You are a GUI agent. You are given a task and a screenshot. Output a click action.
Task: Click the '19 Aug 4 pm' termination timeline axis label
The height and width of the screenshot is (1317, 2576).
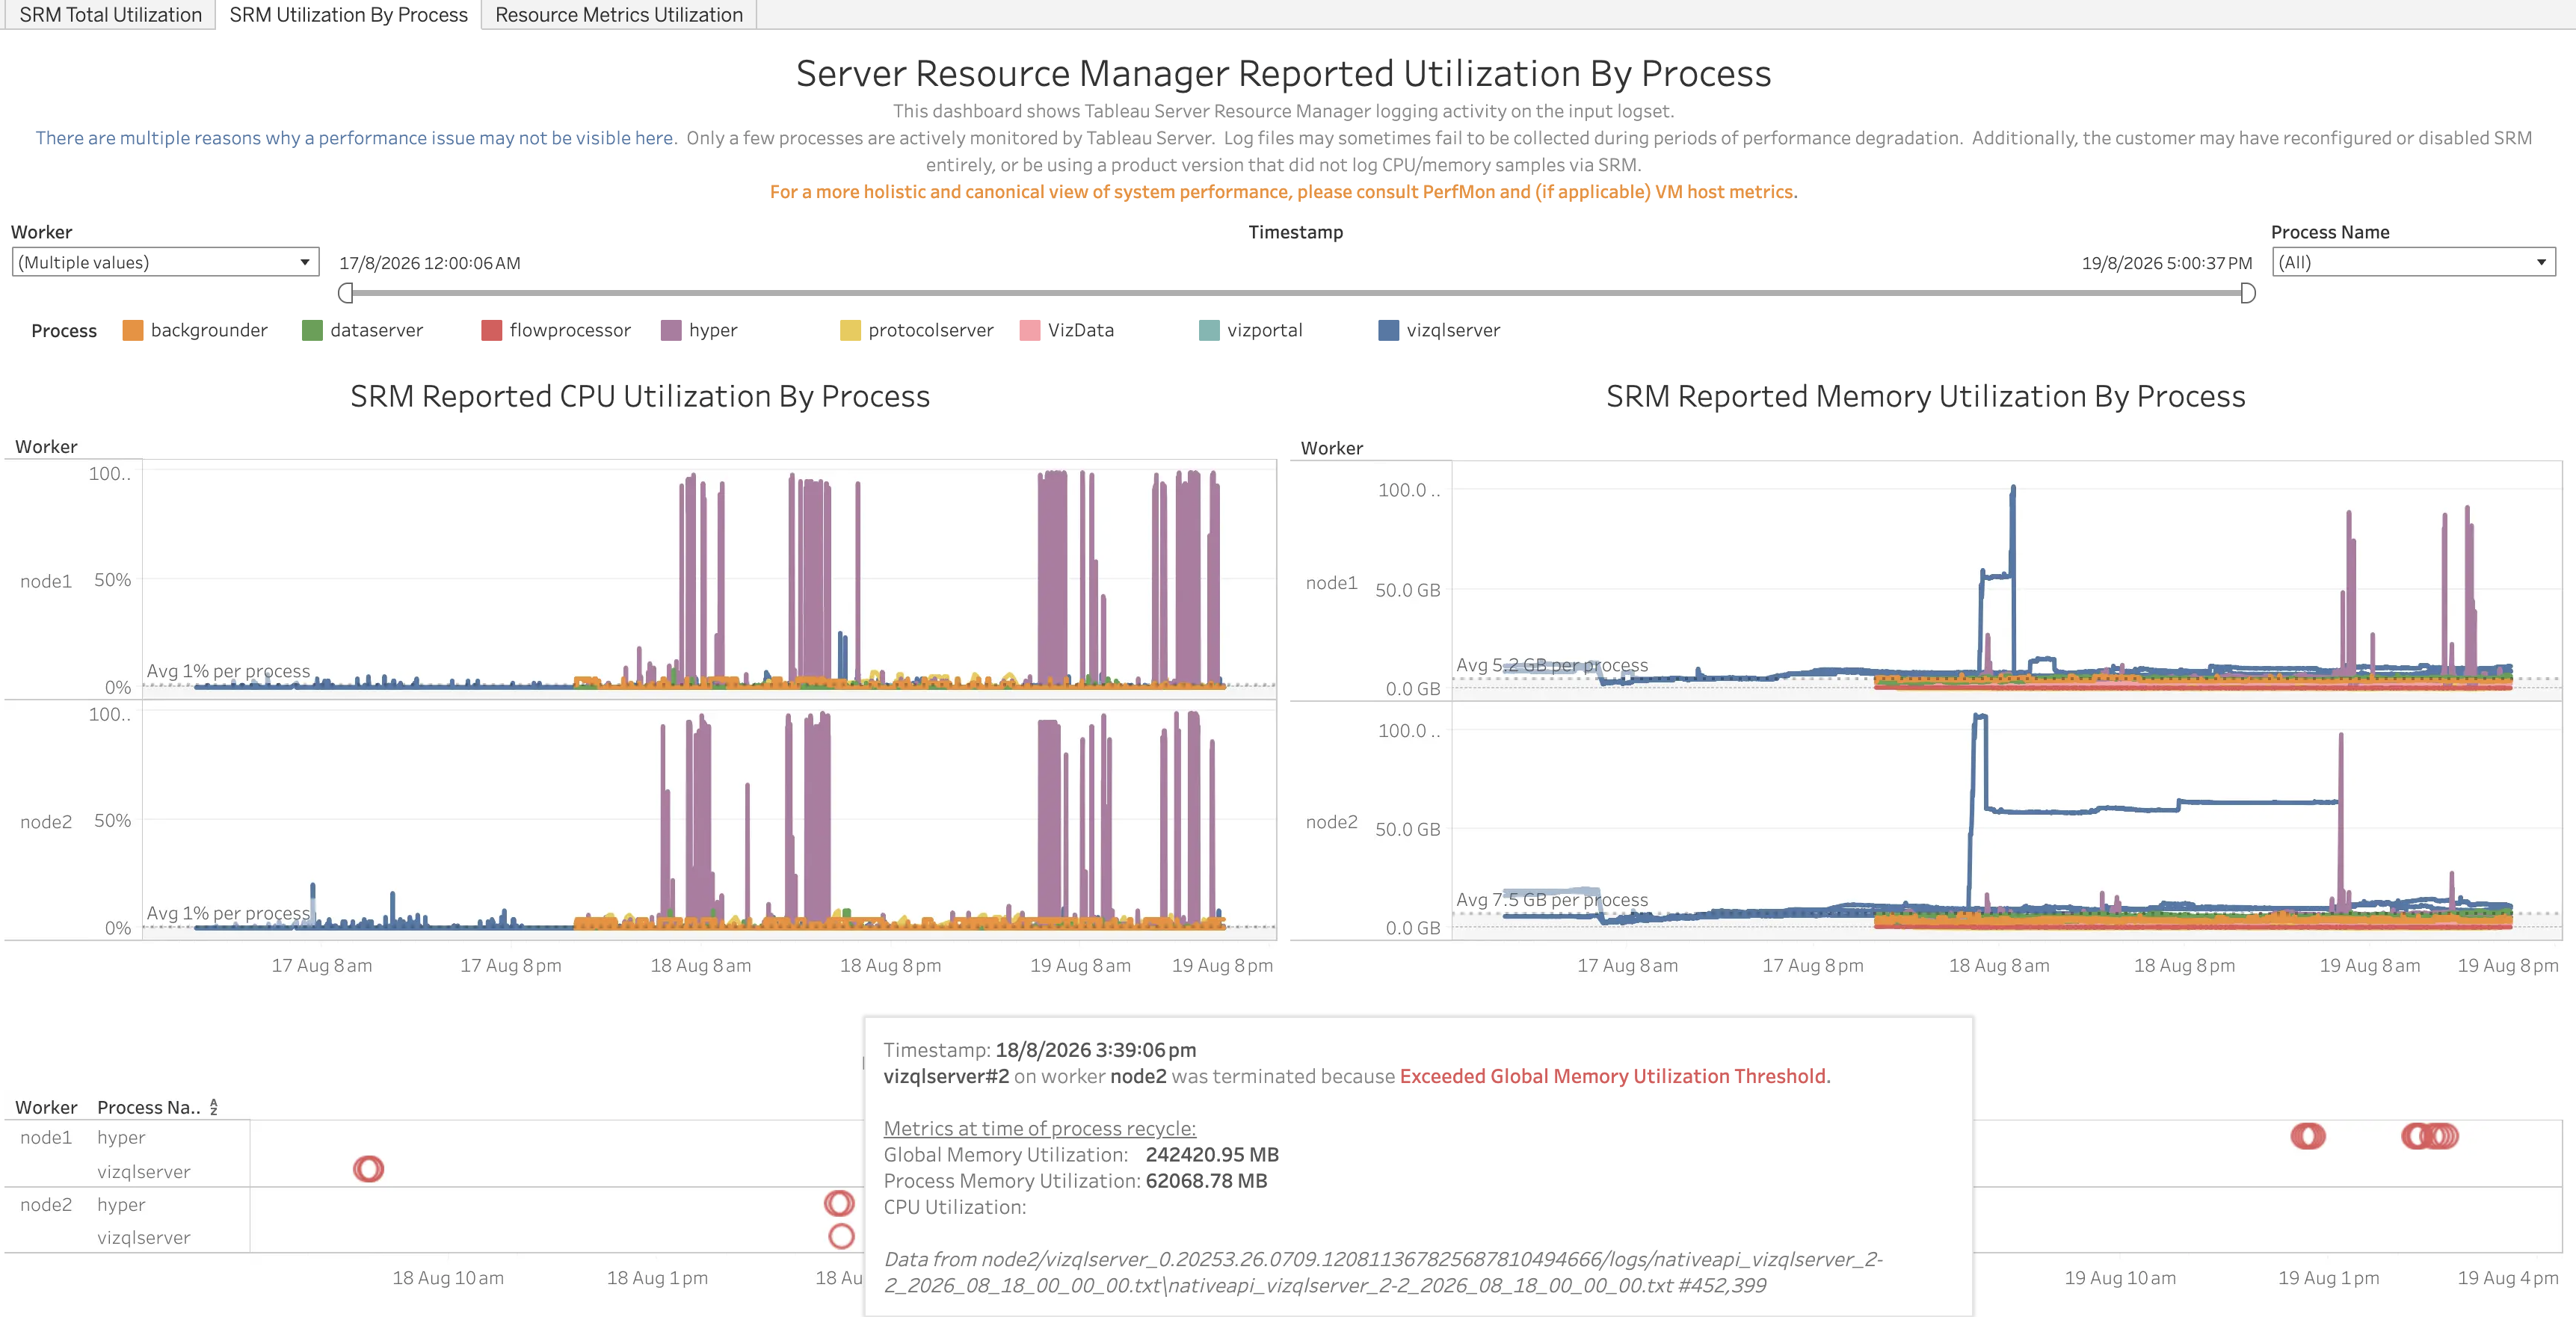point(2508,1278)
